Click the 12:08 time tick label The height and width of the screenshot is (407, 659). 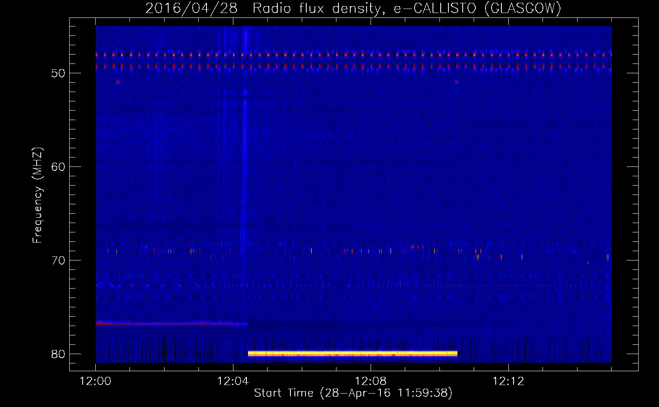click(371, 381)
